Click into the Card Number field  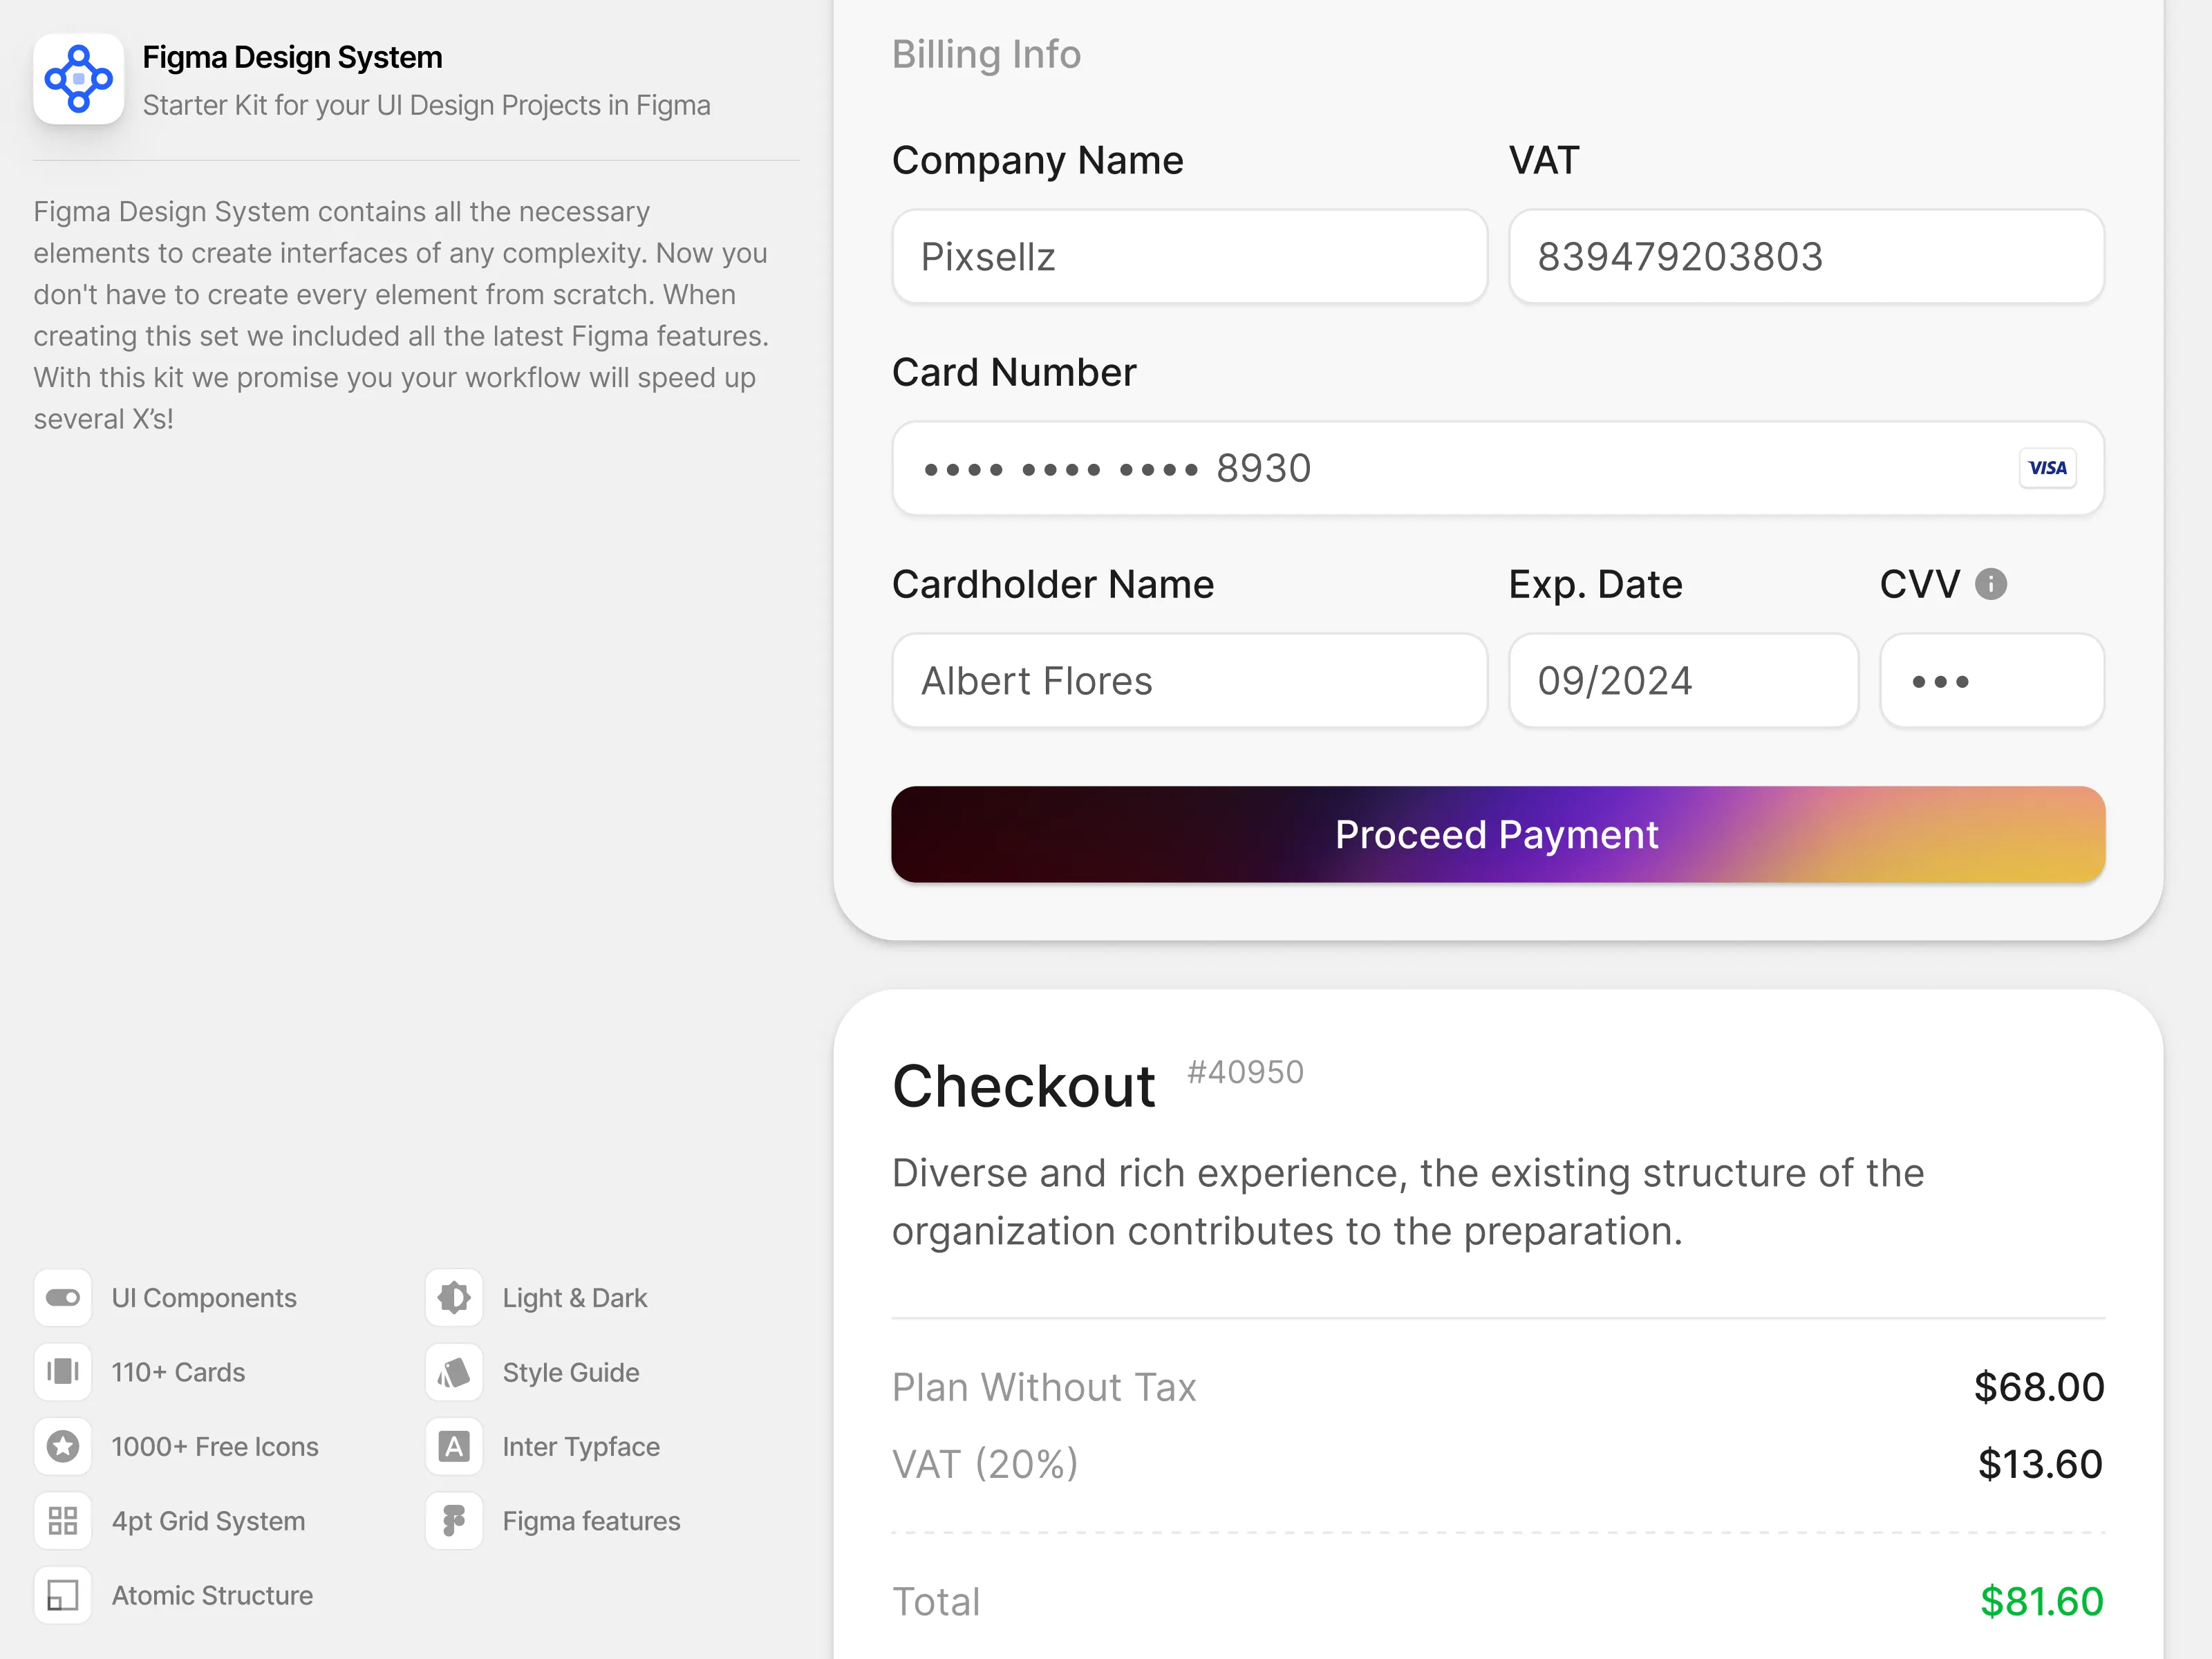[x=1498, y=468]
